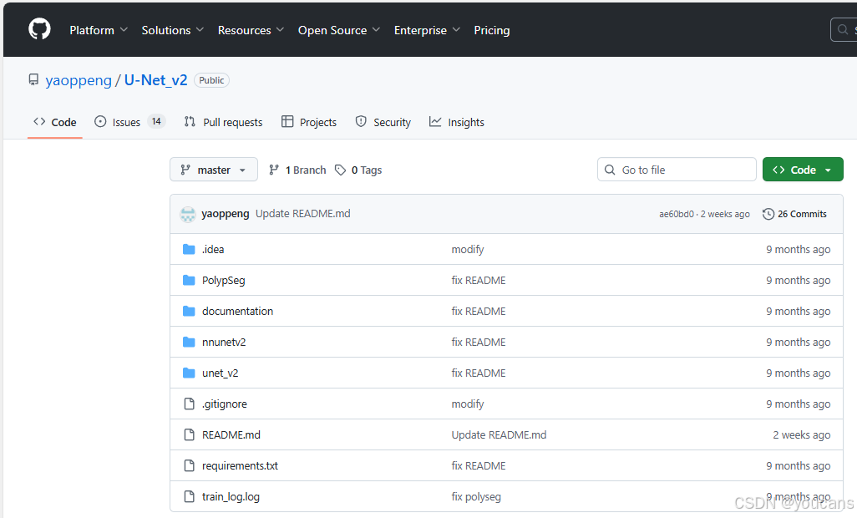Open 26 Commits history
857x518 pixels.
pos(794,214)
